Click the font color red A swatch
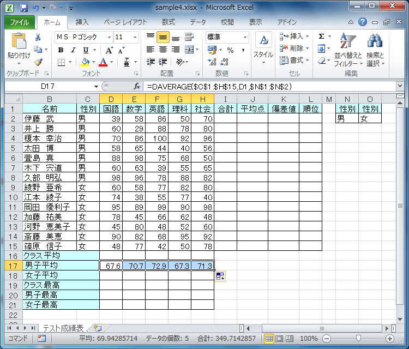409x349 pixels. coord(103,62)
